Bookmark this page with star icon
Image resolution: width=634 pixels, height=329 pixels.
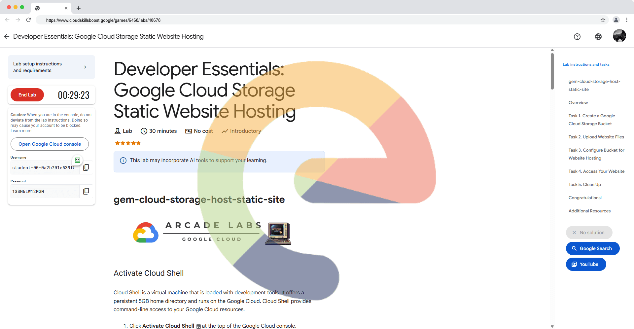pos(603,20)
